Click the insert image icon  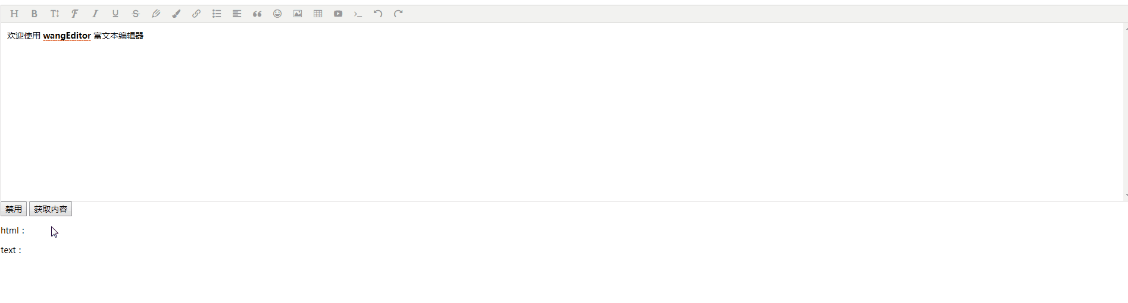[298, 14]
